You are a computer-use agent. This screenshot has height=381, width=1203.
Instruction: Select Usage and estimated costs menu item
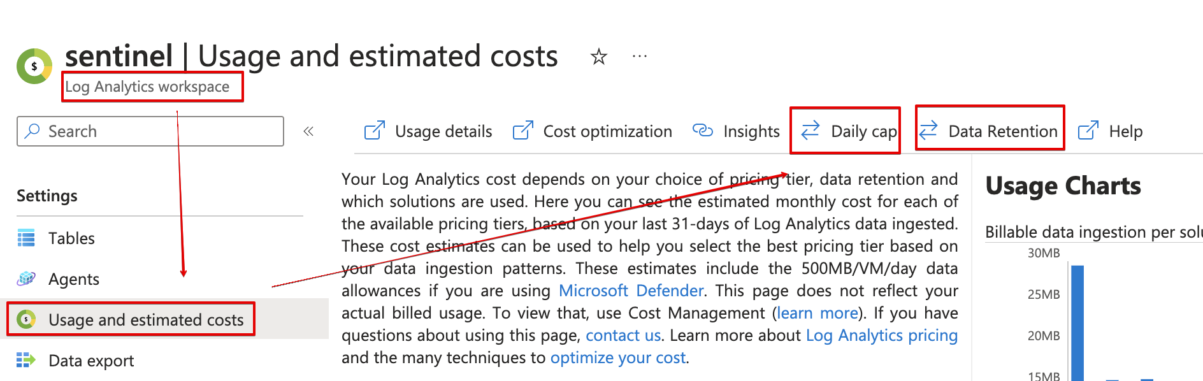[164, 319]
